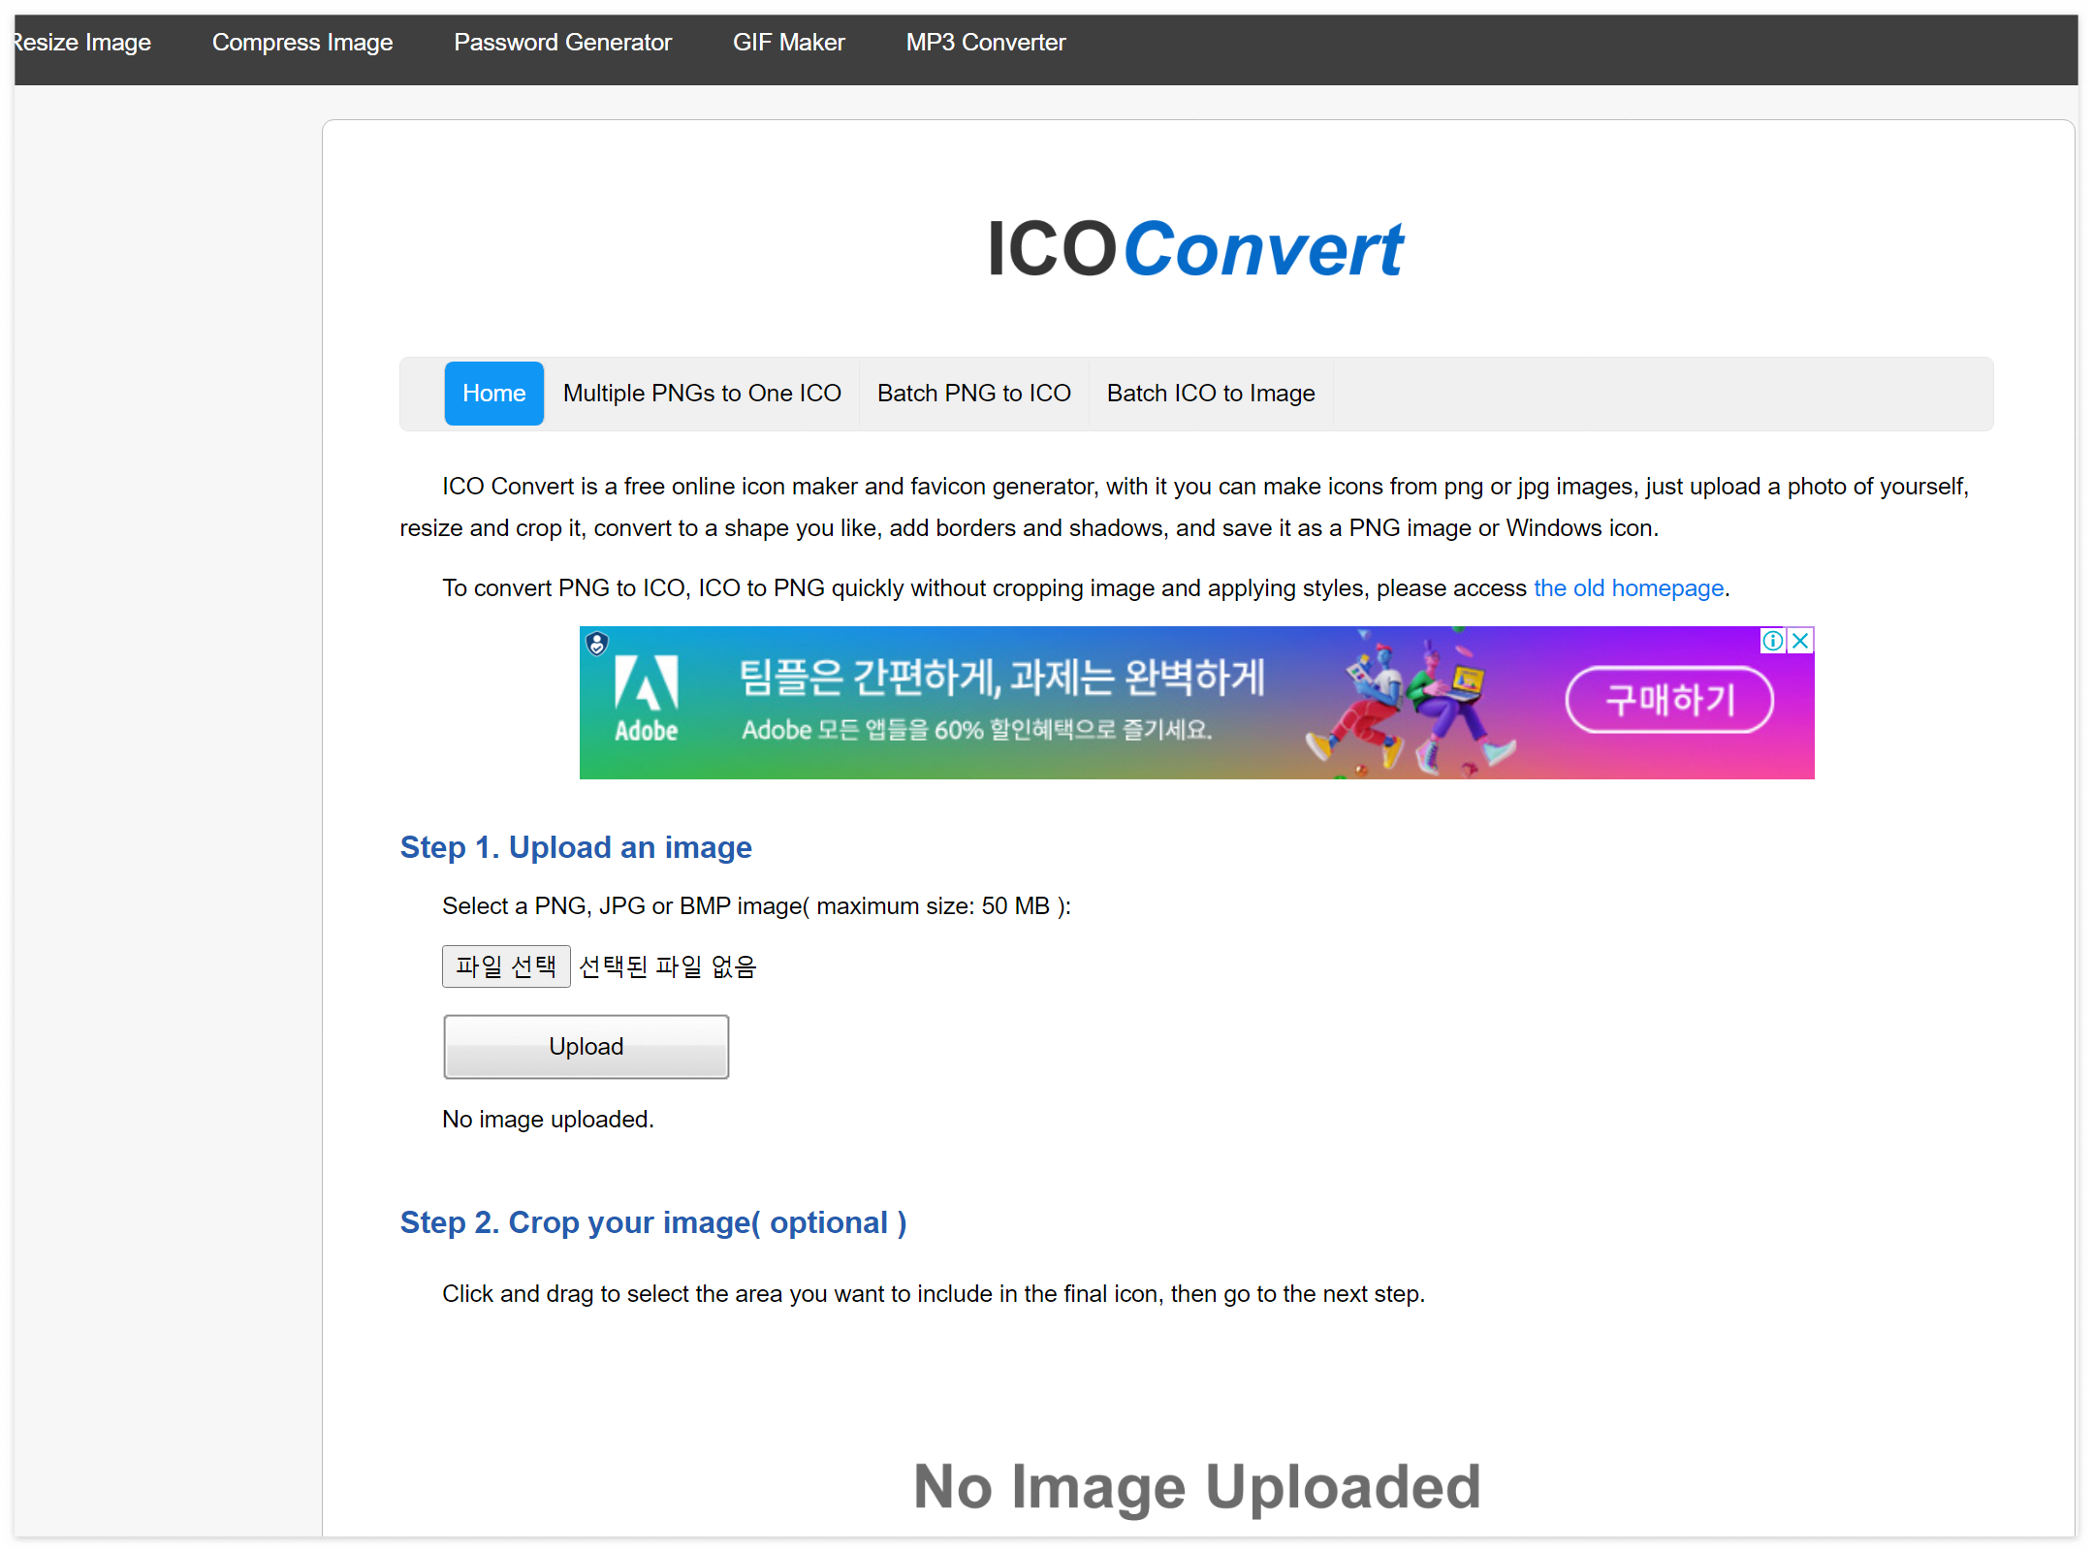Click the No Image Uploaded placeholder
This screenshot has width=2093, height=1551.
coord(1197,1486)
